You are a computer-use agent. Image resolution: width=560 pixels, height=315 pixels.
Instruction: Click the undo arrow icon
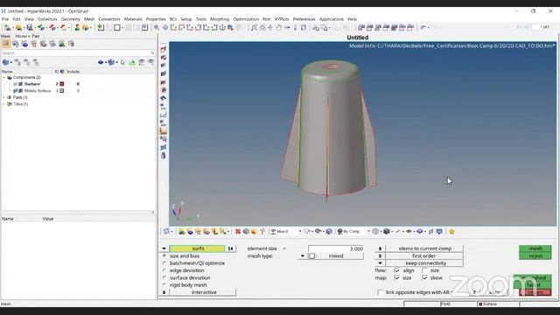423,27
